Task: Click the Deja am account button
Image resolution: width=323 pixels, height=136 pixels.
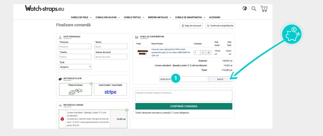Action: pyautogui.click(x=191, y=26)
